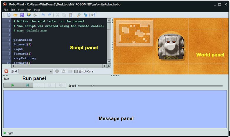Screen dimensions: 230x137
Task: Pause execution with the Pause button
Action: tap(38, 85)
